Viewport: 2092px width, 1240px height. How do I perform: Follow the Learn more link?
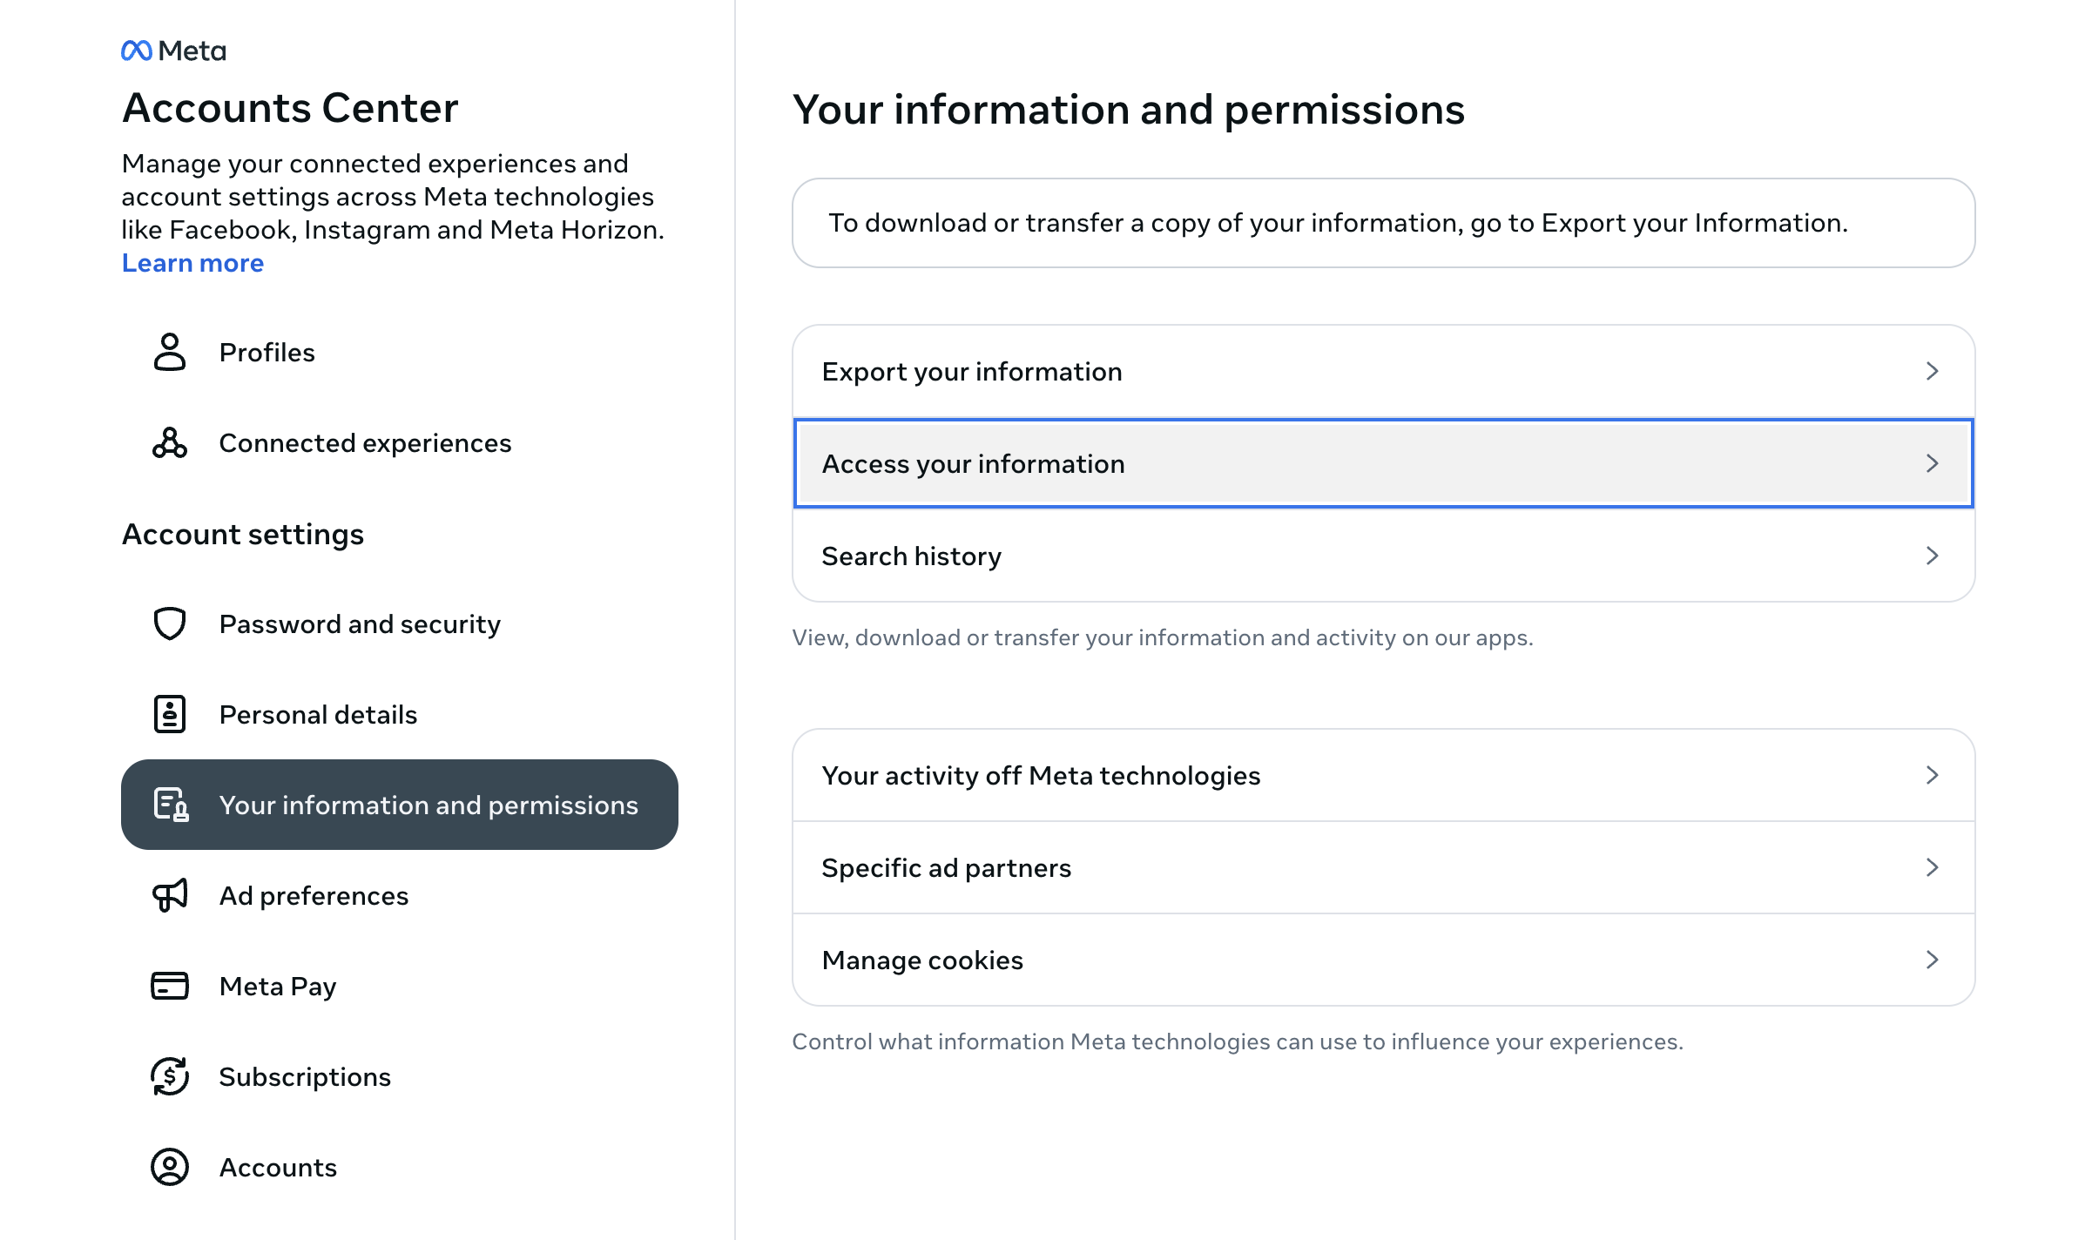click(x=192, y=263)
